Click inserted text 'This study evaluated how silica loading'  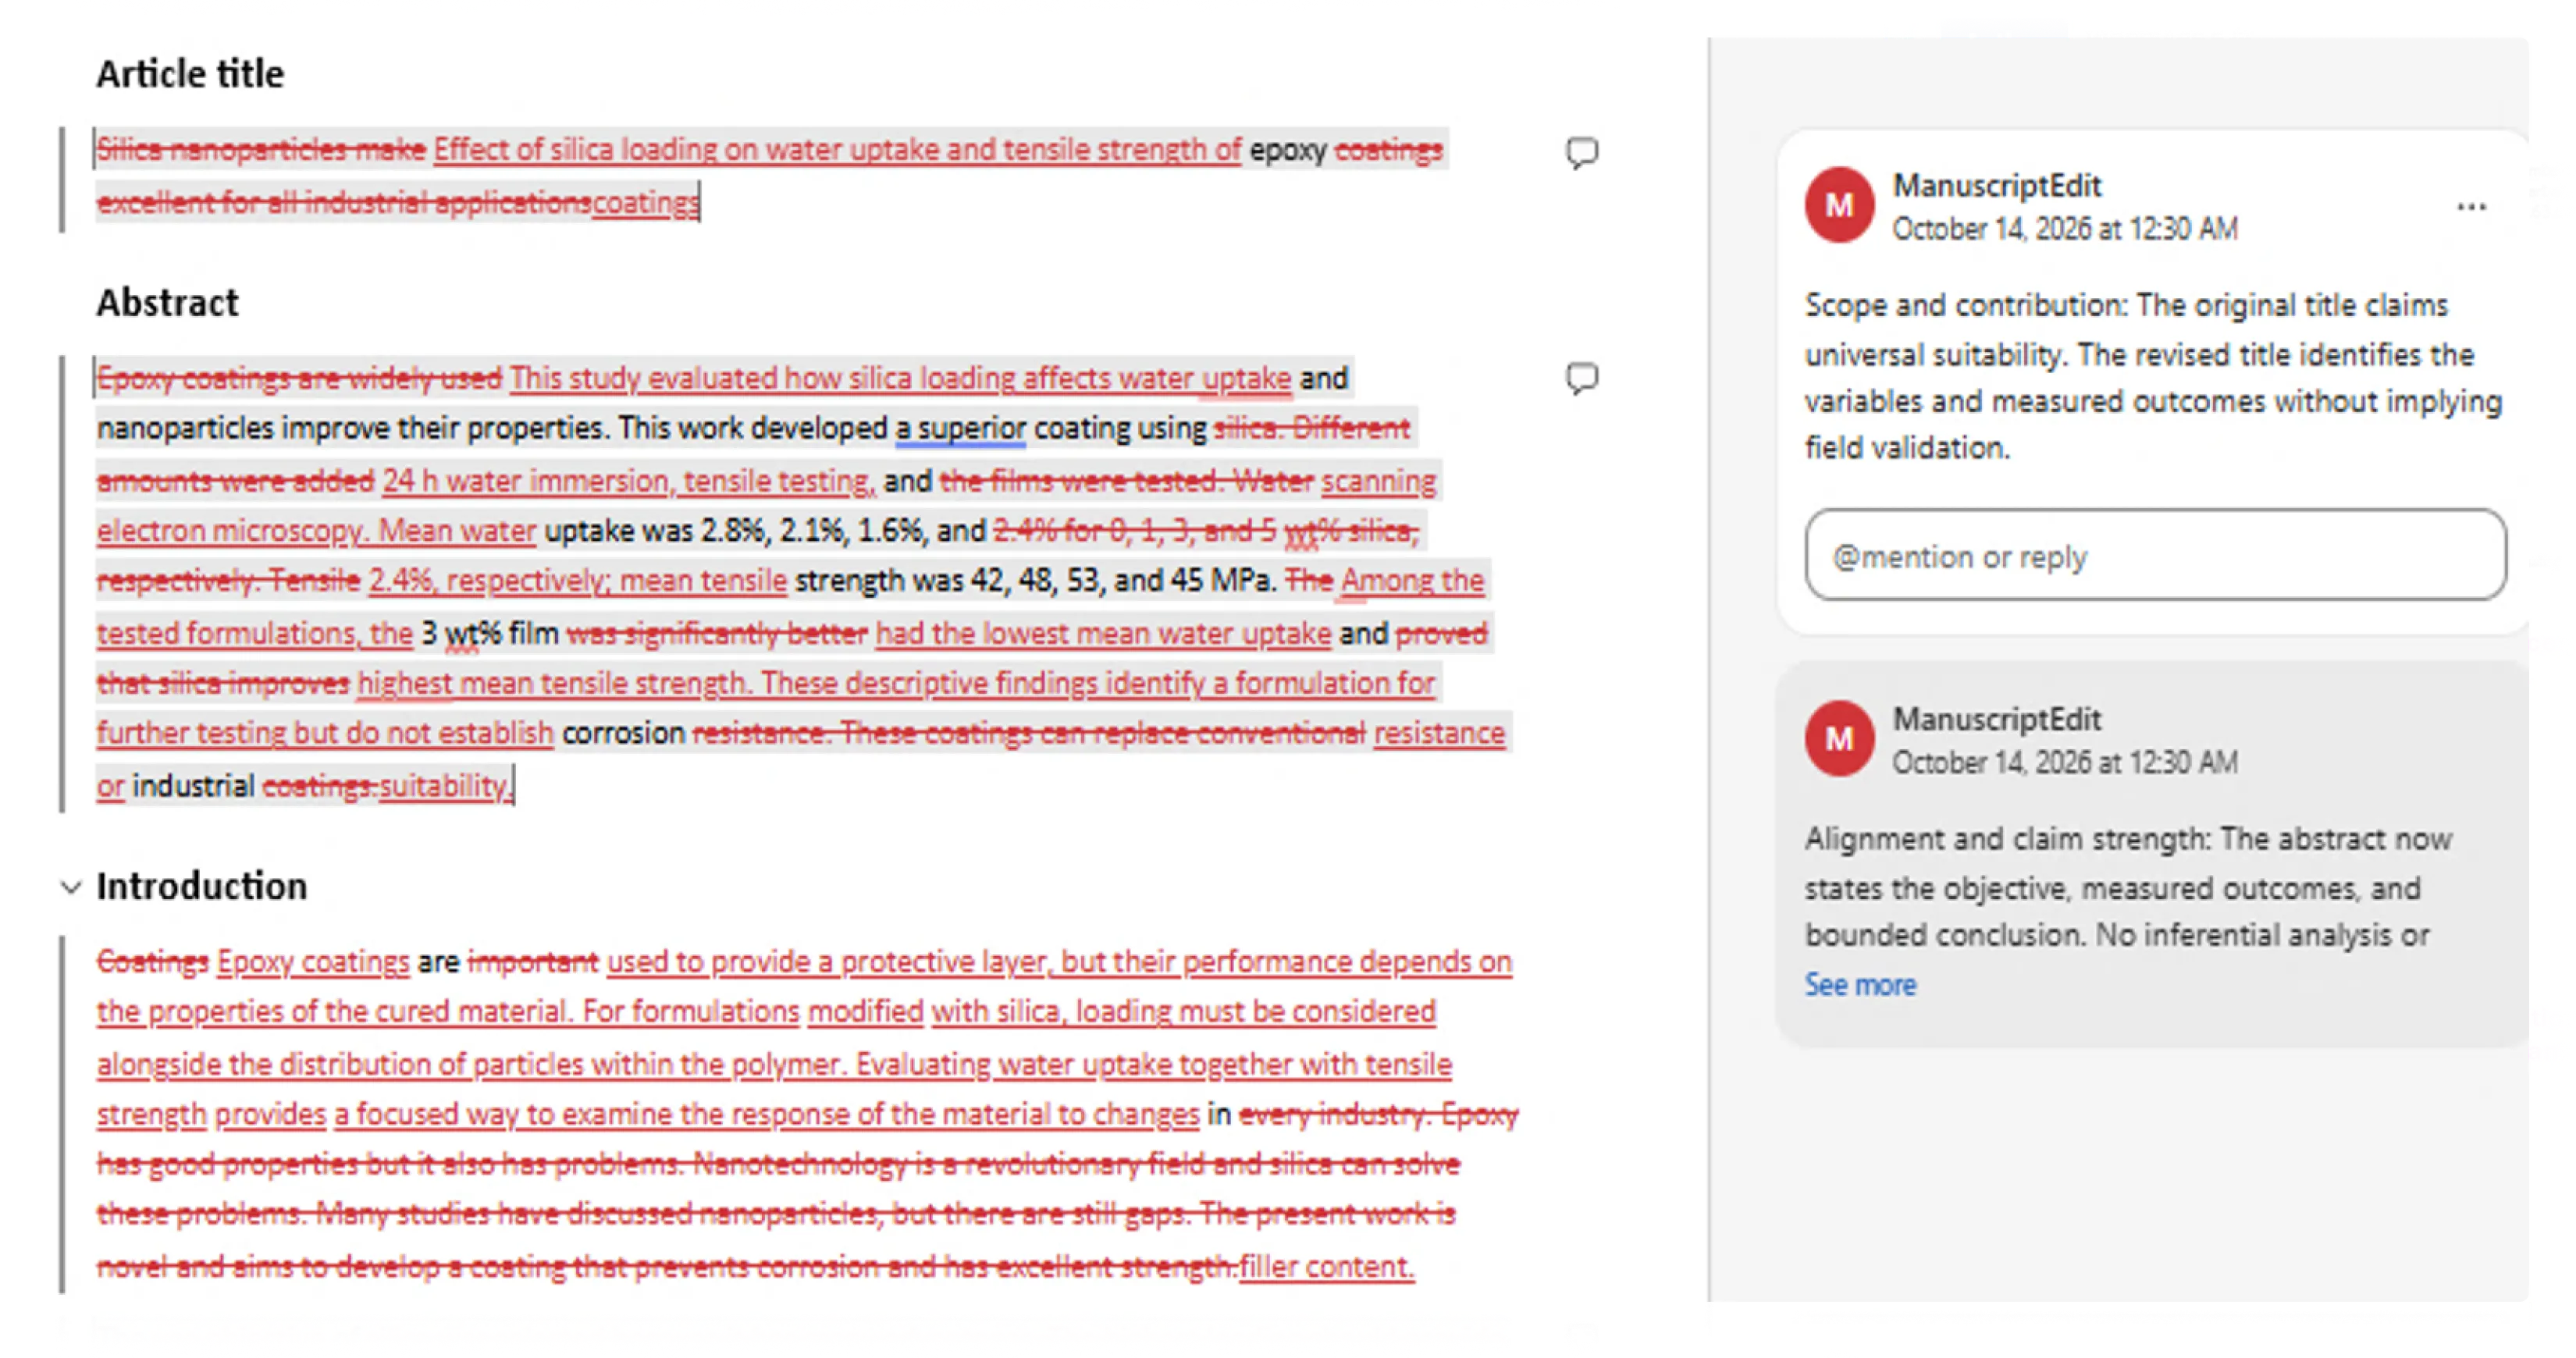point(760,379)
